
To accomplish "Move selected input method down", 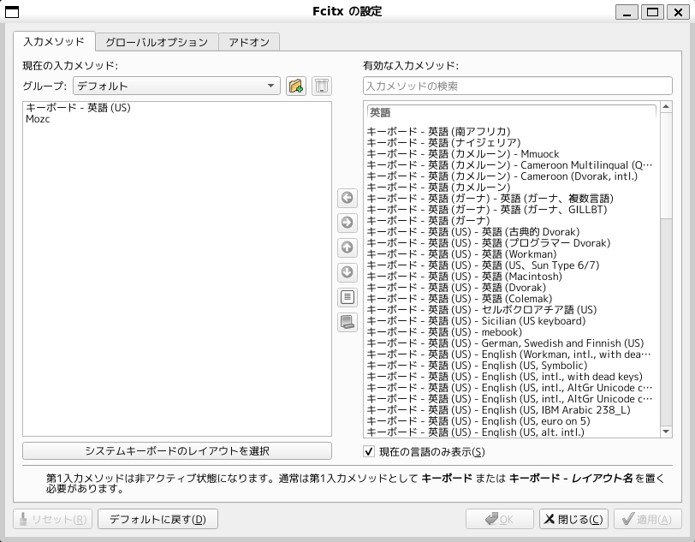I will (347, 272).
